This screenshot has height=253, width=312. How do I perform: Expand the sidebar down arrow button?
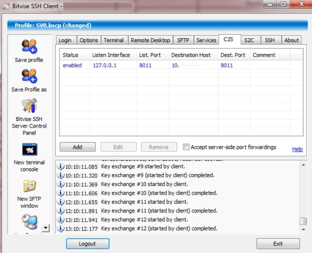pos(46,228)
